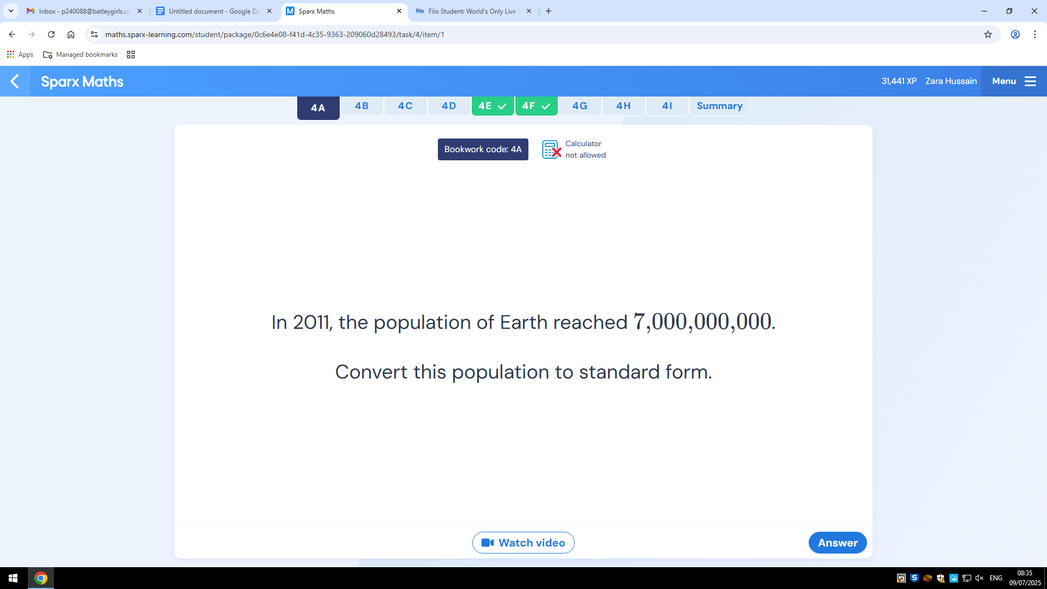Image resolution: width=1047 pixels, height=589 pixels.
Task: Click the blue Answer button
Action: click(x=837, y=543)
